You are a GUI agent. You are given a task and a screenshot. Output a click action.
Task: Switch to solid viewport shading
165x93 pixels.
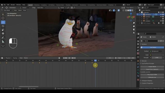(128, 10)
